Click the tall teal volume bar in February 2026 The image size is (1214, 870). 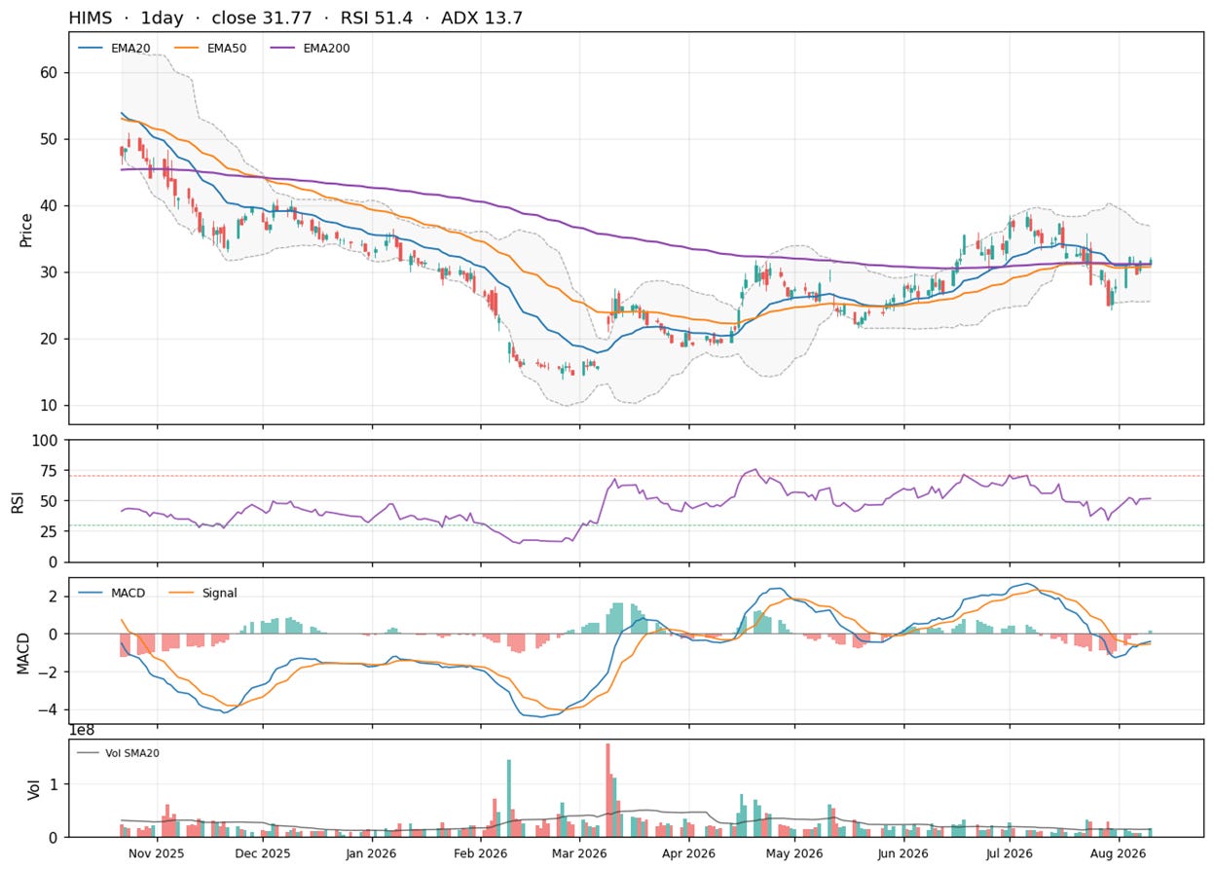pos(508,798)
